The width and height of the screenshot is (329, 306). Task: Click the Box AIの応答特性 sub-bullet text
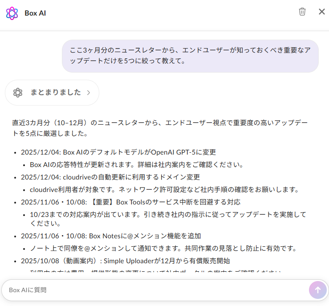(x=136, y=165)
